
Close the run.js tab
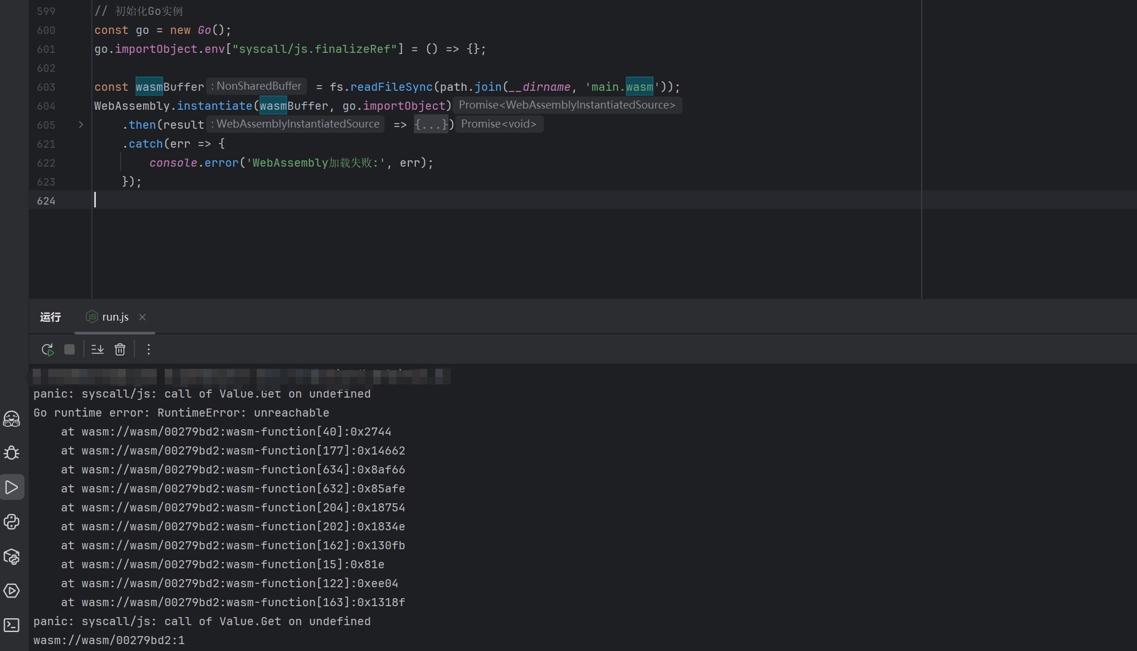(x=142, y=317)
